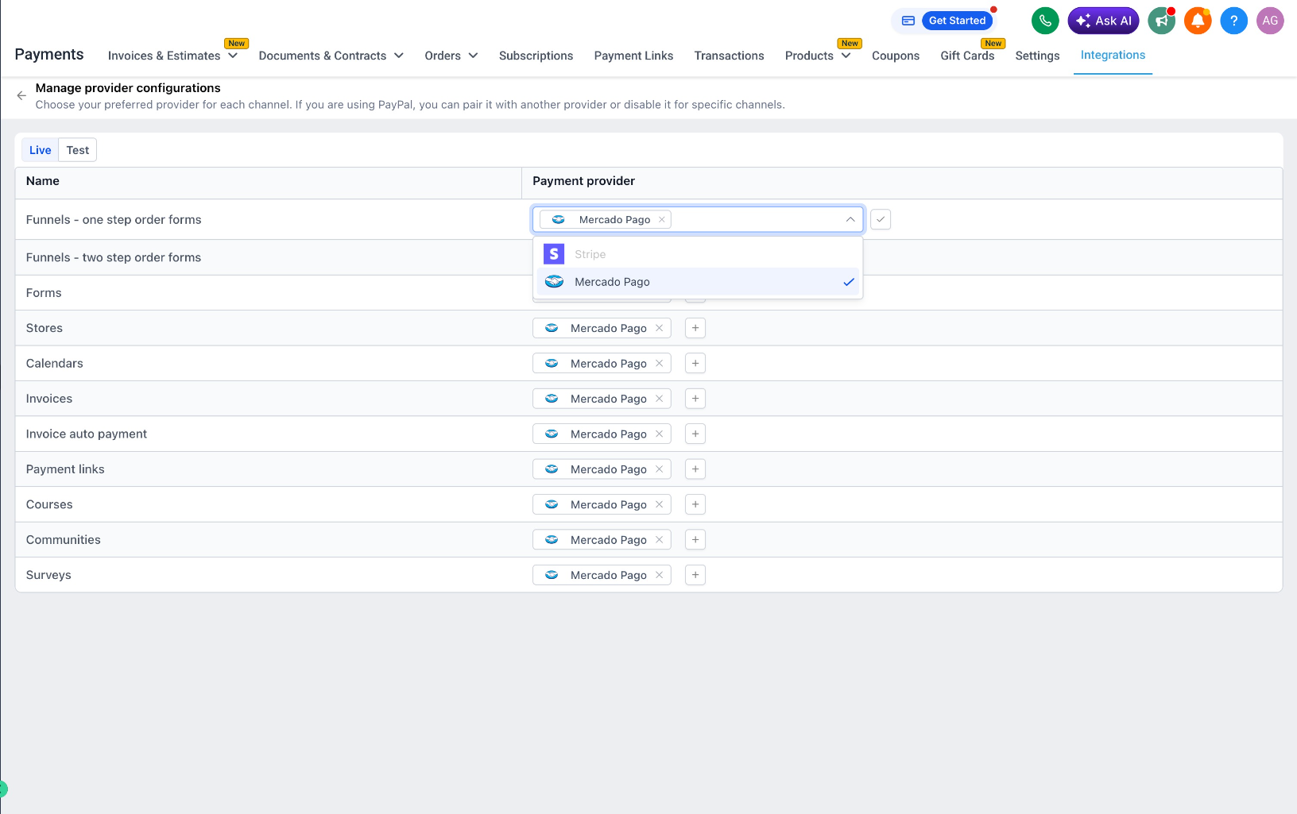Screen dimensions: 1297x814
Task: Open the blue help question mark
Action: [x=1233, y=21]
